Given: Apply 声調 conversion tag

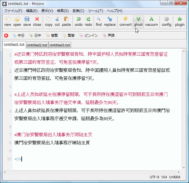Looking at the screenshot, I should 108,35.
